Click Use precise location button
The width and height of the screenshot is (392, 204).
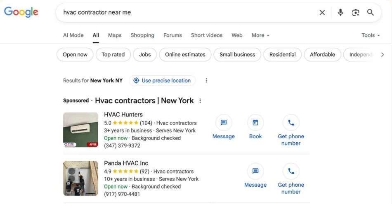tap(162, 81)
